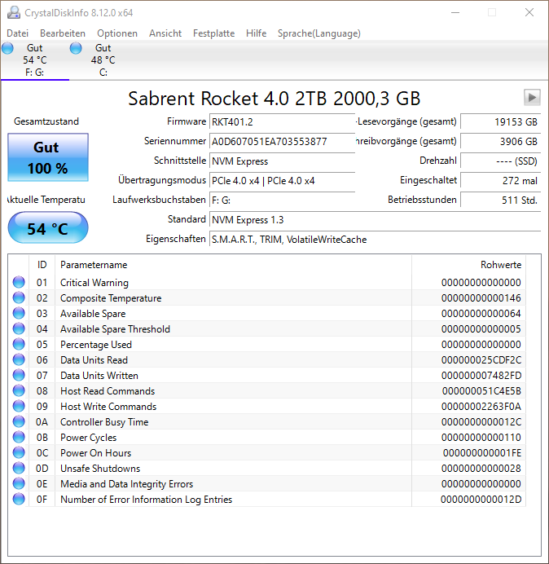Click the blue status orb for drive C:

point(76,48)
